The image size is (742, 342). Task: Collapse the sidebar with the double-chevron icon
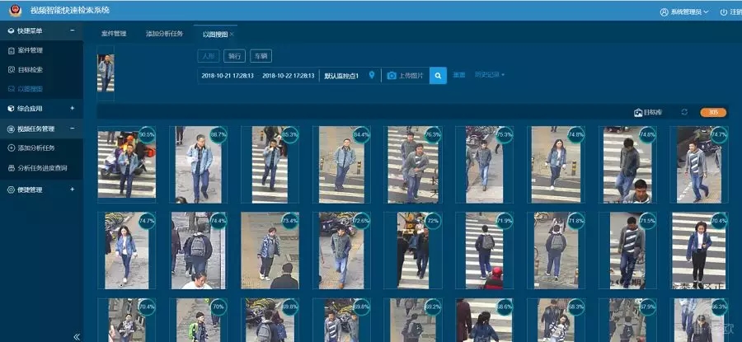point(77,337)
